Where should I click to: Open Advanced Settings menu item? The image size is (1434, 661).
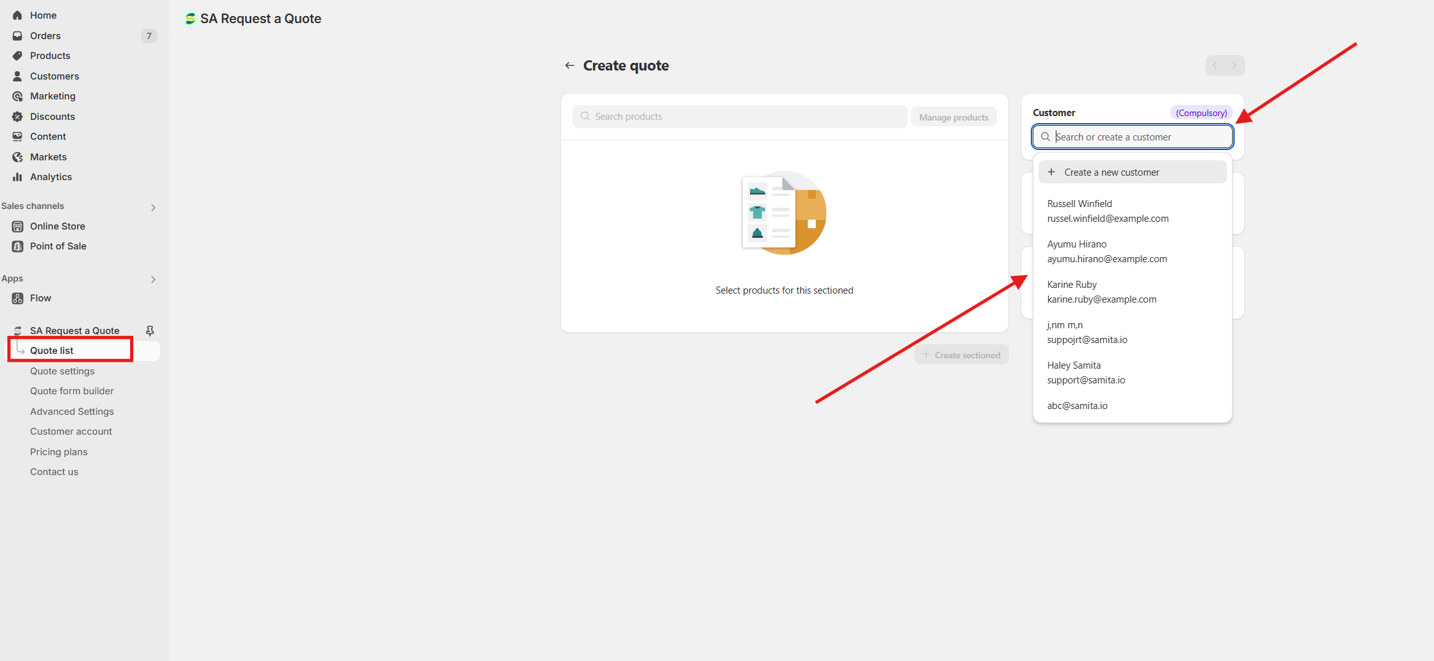[72, 412]
